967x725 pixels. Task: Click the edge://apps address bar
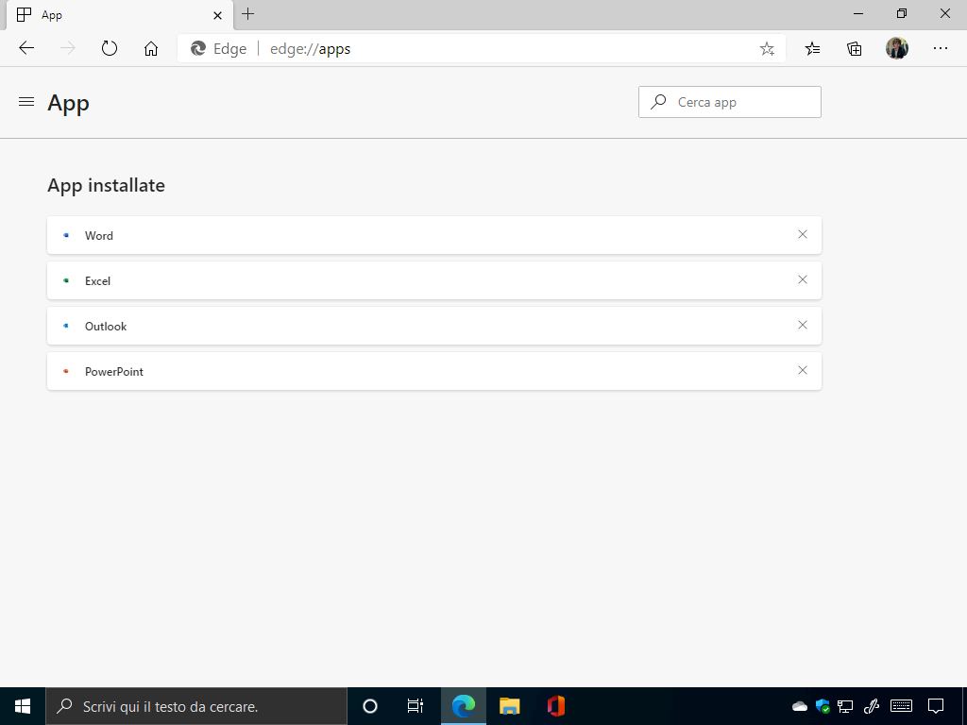[x=481, y=49]
